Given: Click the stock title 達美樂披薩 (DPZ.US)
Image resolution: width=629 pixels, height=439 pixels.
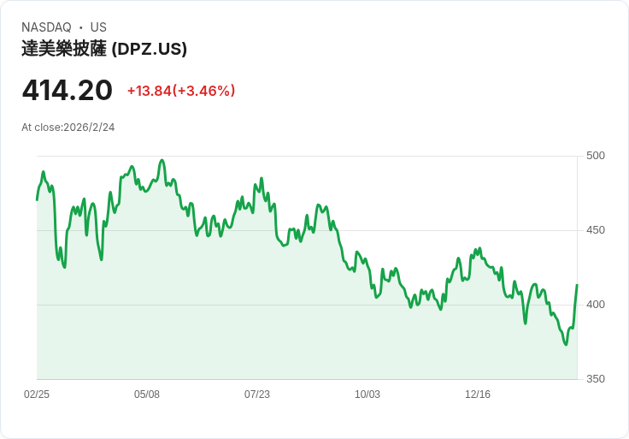Looking at the screenshot, I should 104,49.
